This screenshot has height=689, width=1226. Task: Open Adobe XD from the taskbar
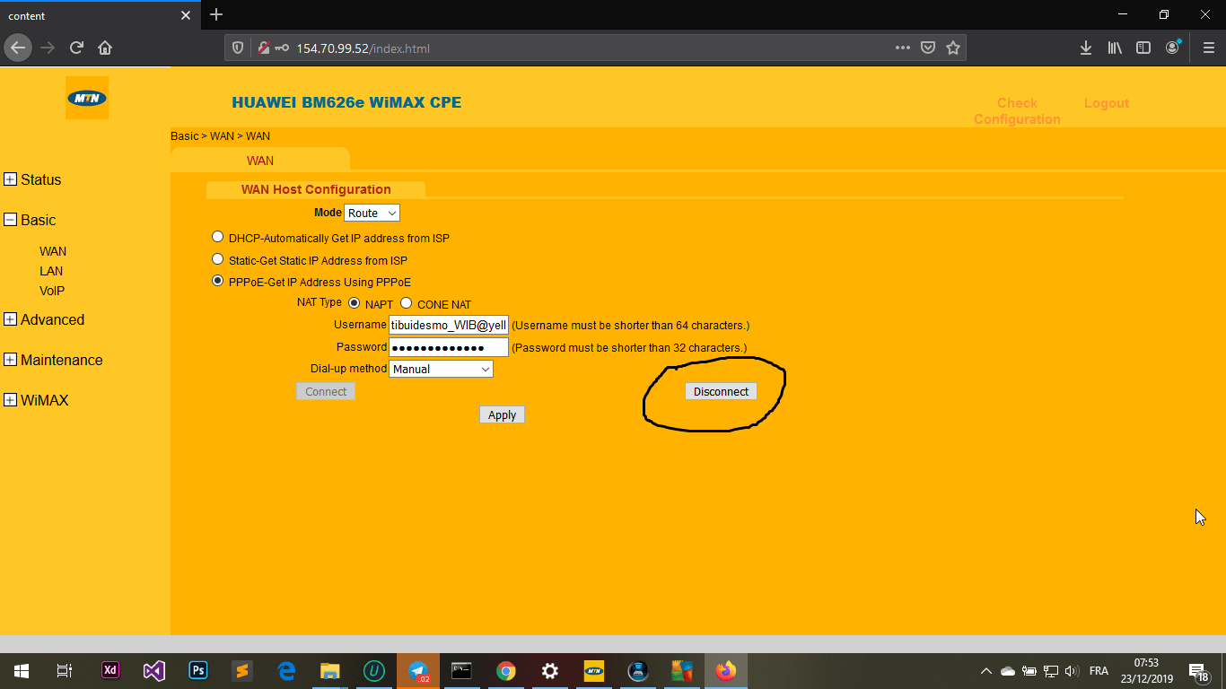click(x=110, y=670)
